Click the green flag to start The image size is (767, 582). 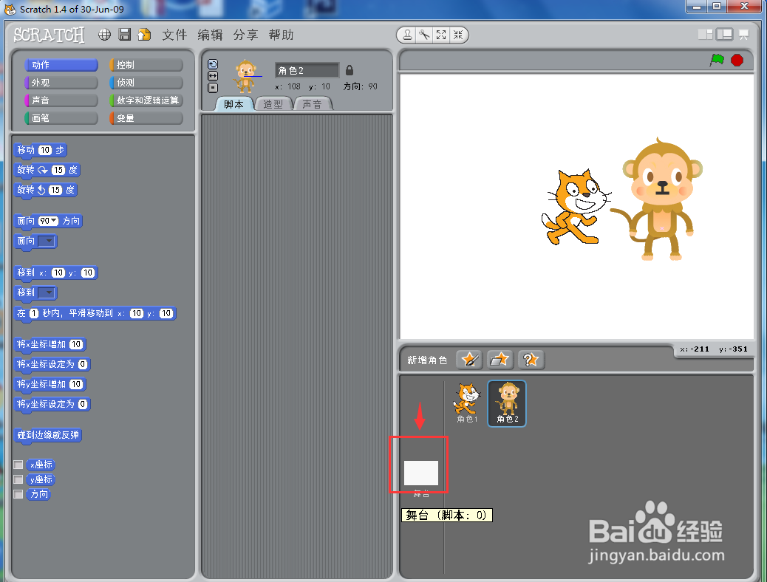717,60
